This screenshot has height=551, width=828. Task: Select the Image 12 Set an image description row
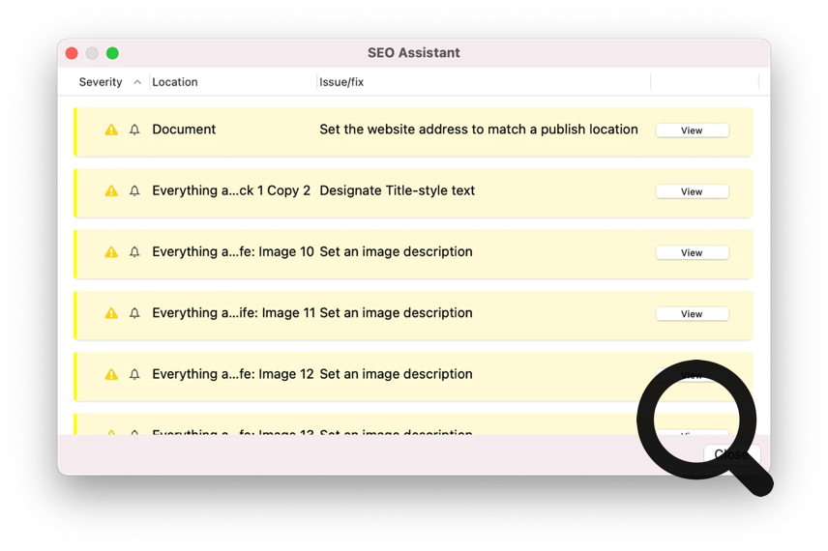pyautogui.click(x=396, y=374)
